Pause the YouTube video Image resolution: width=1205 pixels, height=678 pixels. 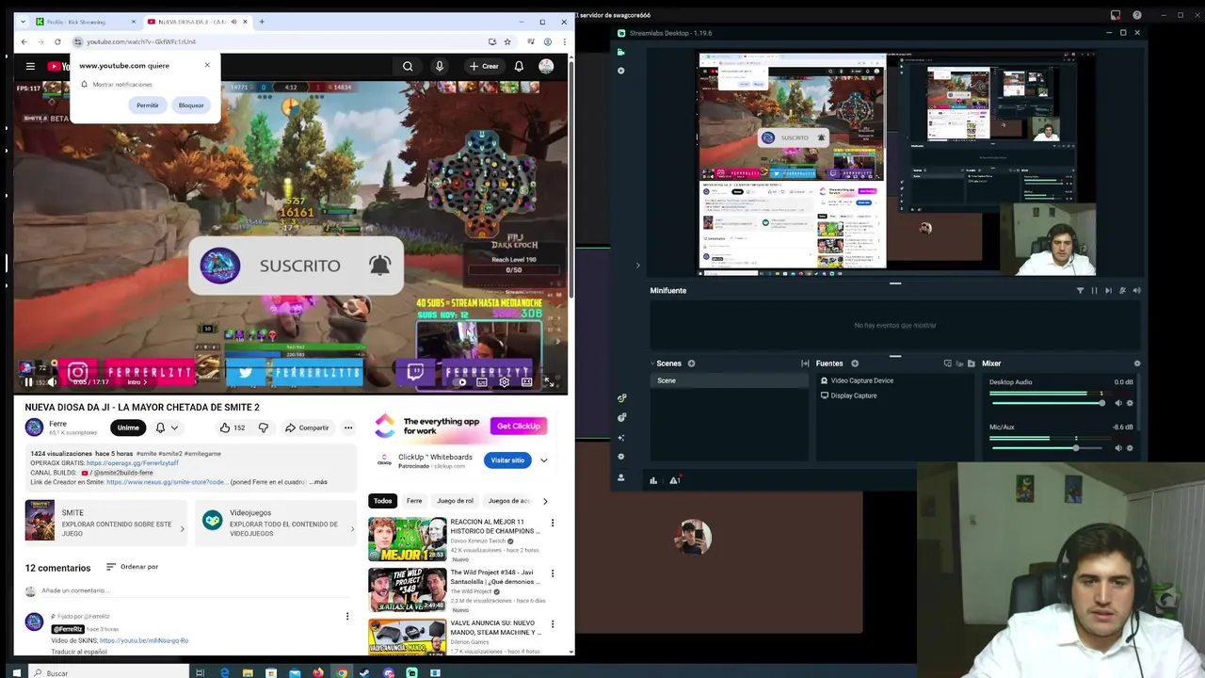point(28,382)
